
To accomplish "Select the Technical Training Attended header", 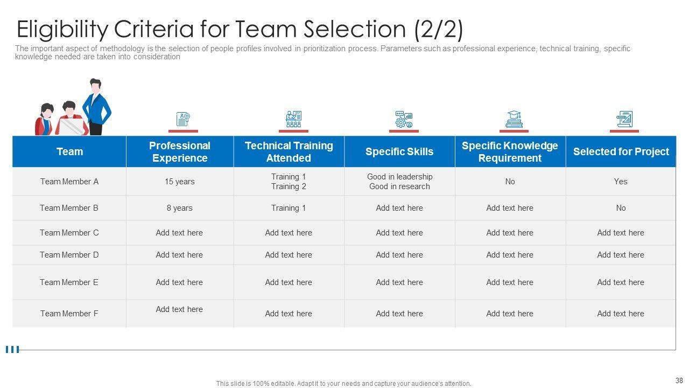I will coord(289,152).
